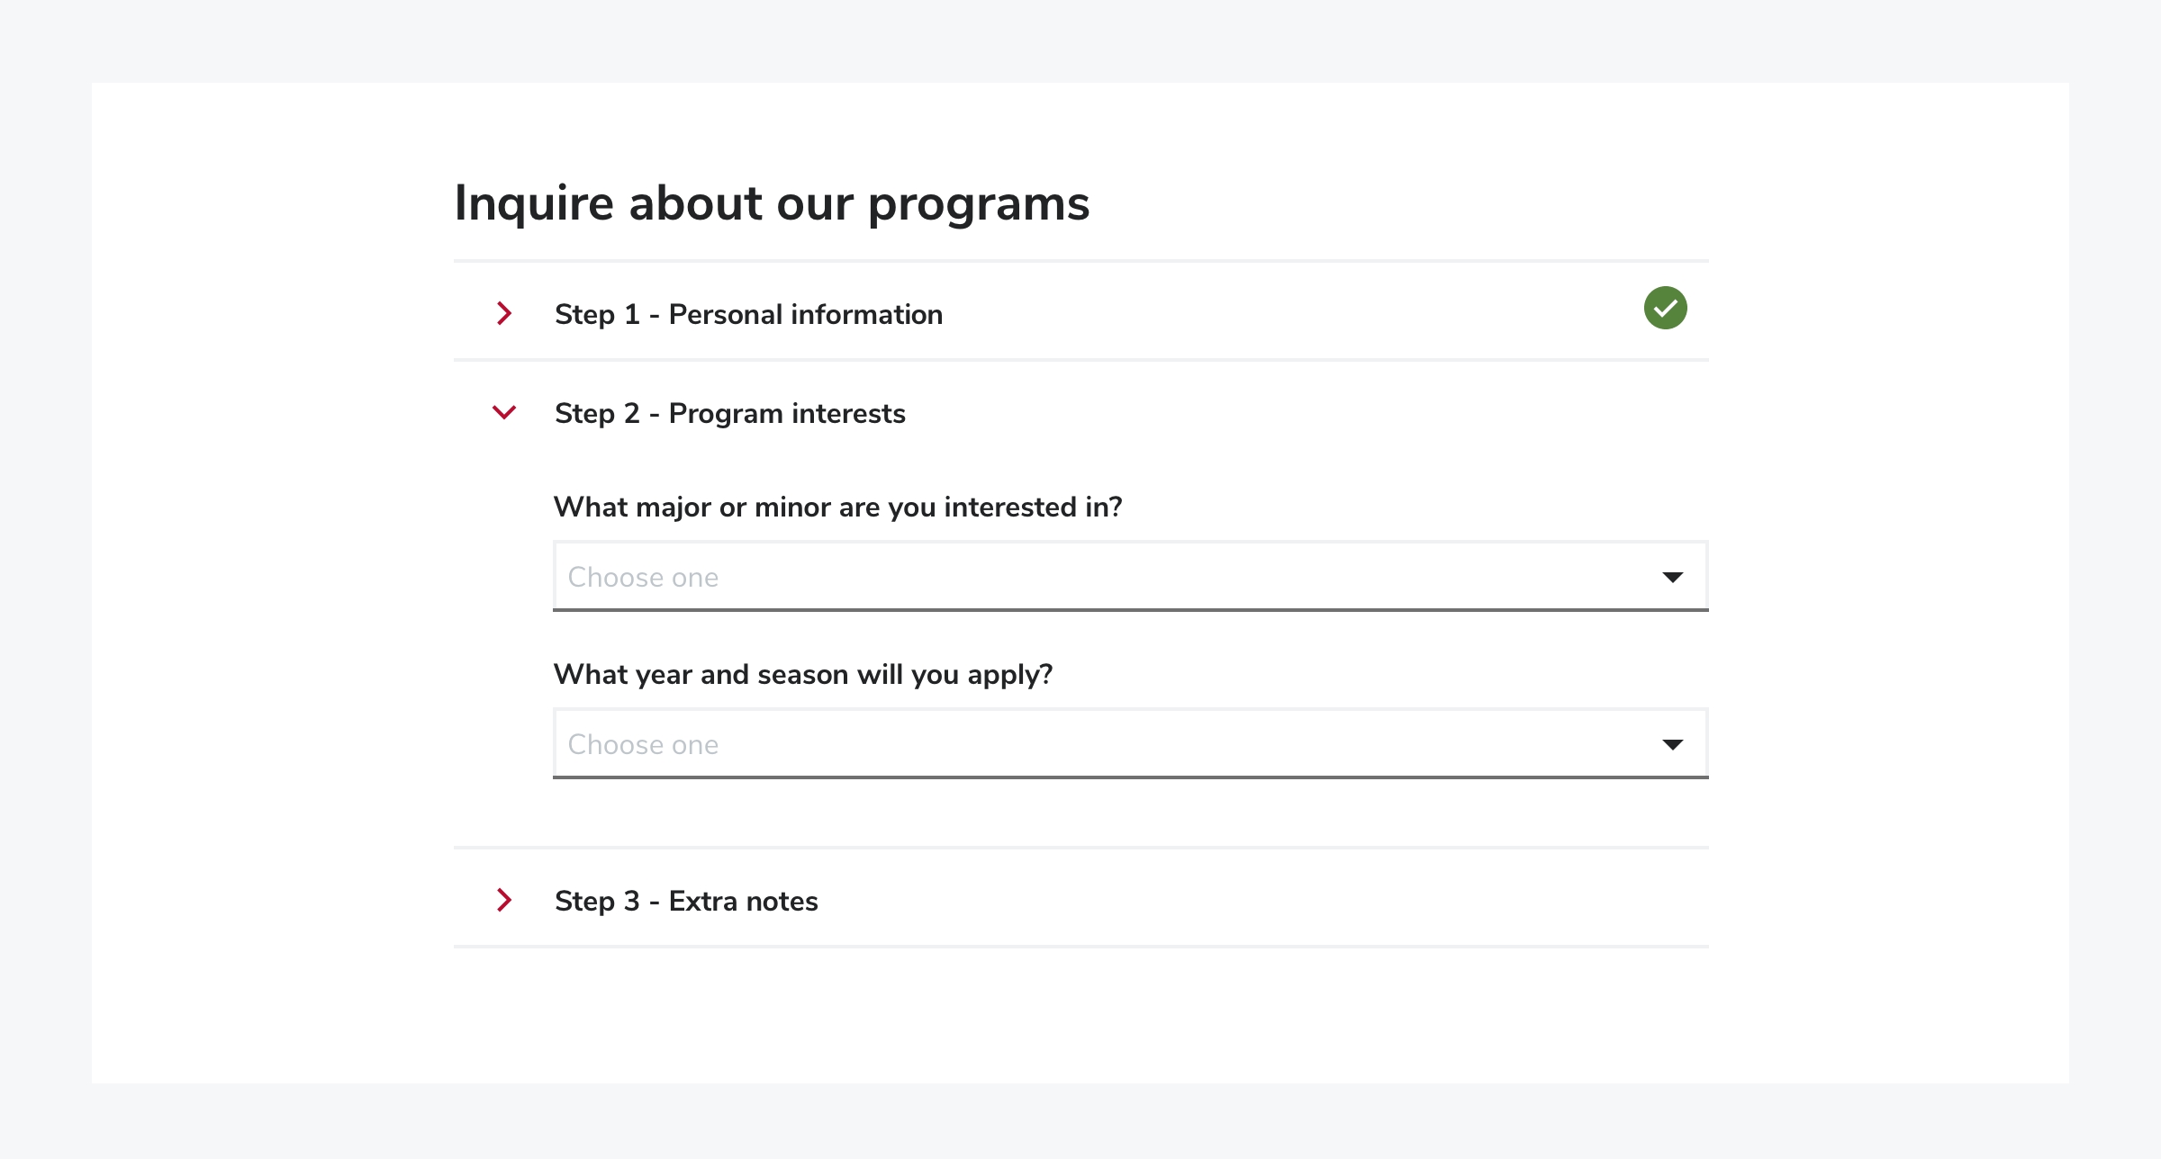2161x1159 pixels.
Task: Click the 'Inquire about our programs' heading
Action: point(772,203)
